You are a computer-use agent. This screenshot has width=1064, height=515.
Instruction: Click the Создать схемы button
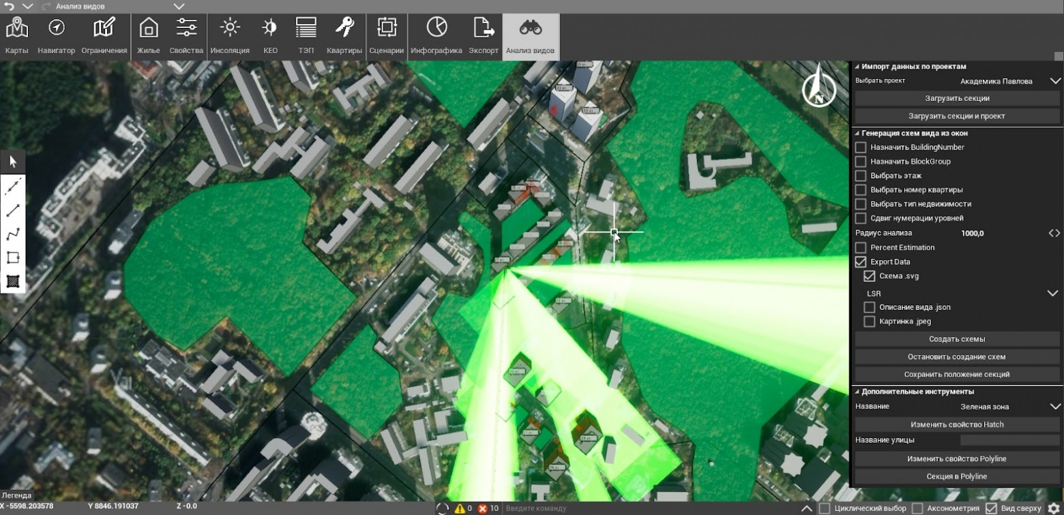coord(956,339)
